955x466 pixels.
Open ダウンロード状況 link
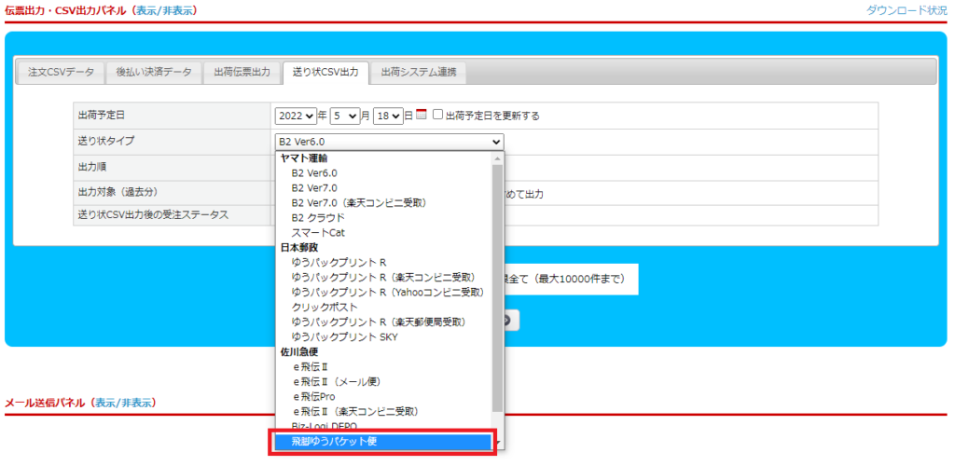coord(907,10)
